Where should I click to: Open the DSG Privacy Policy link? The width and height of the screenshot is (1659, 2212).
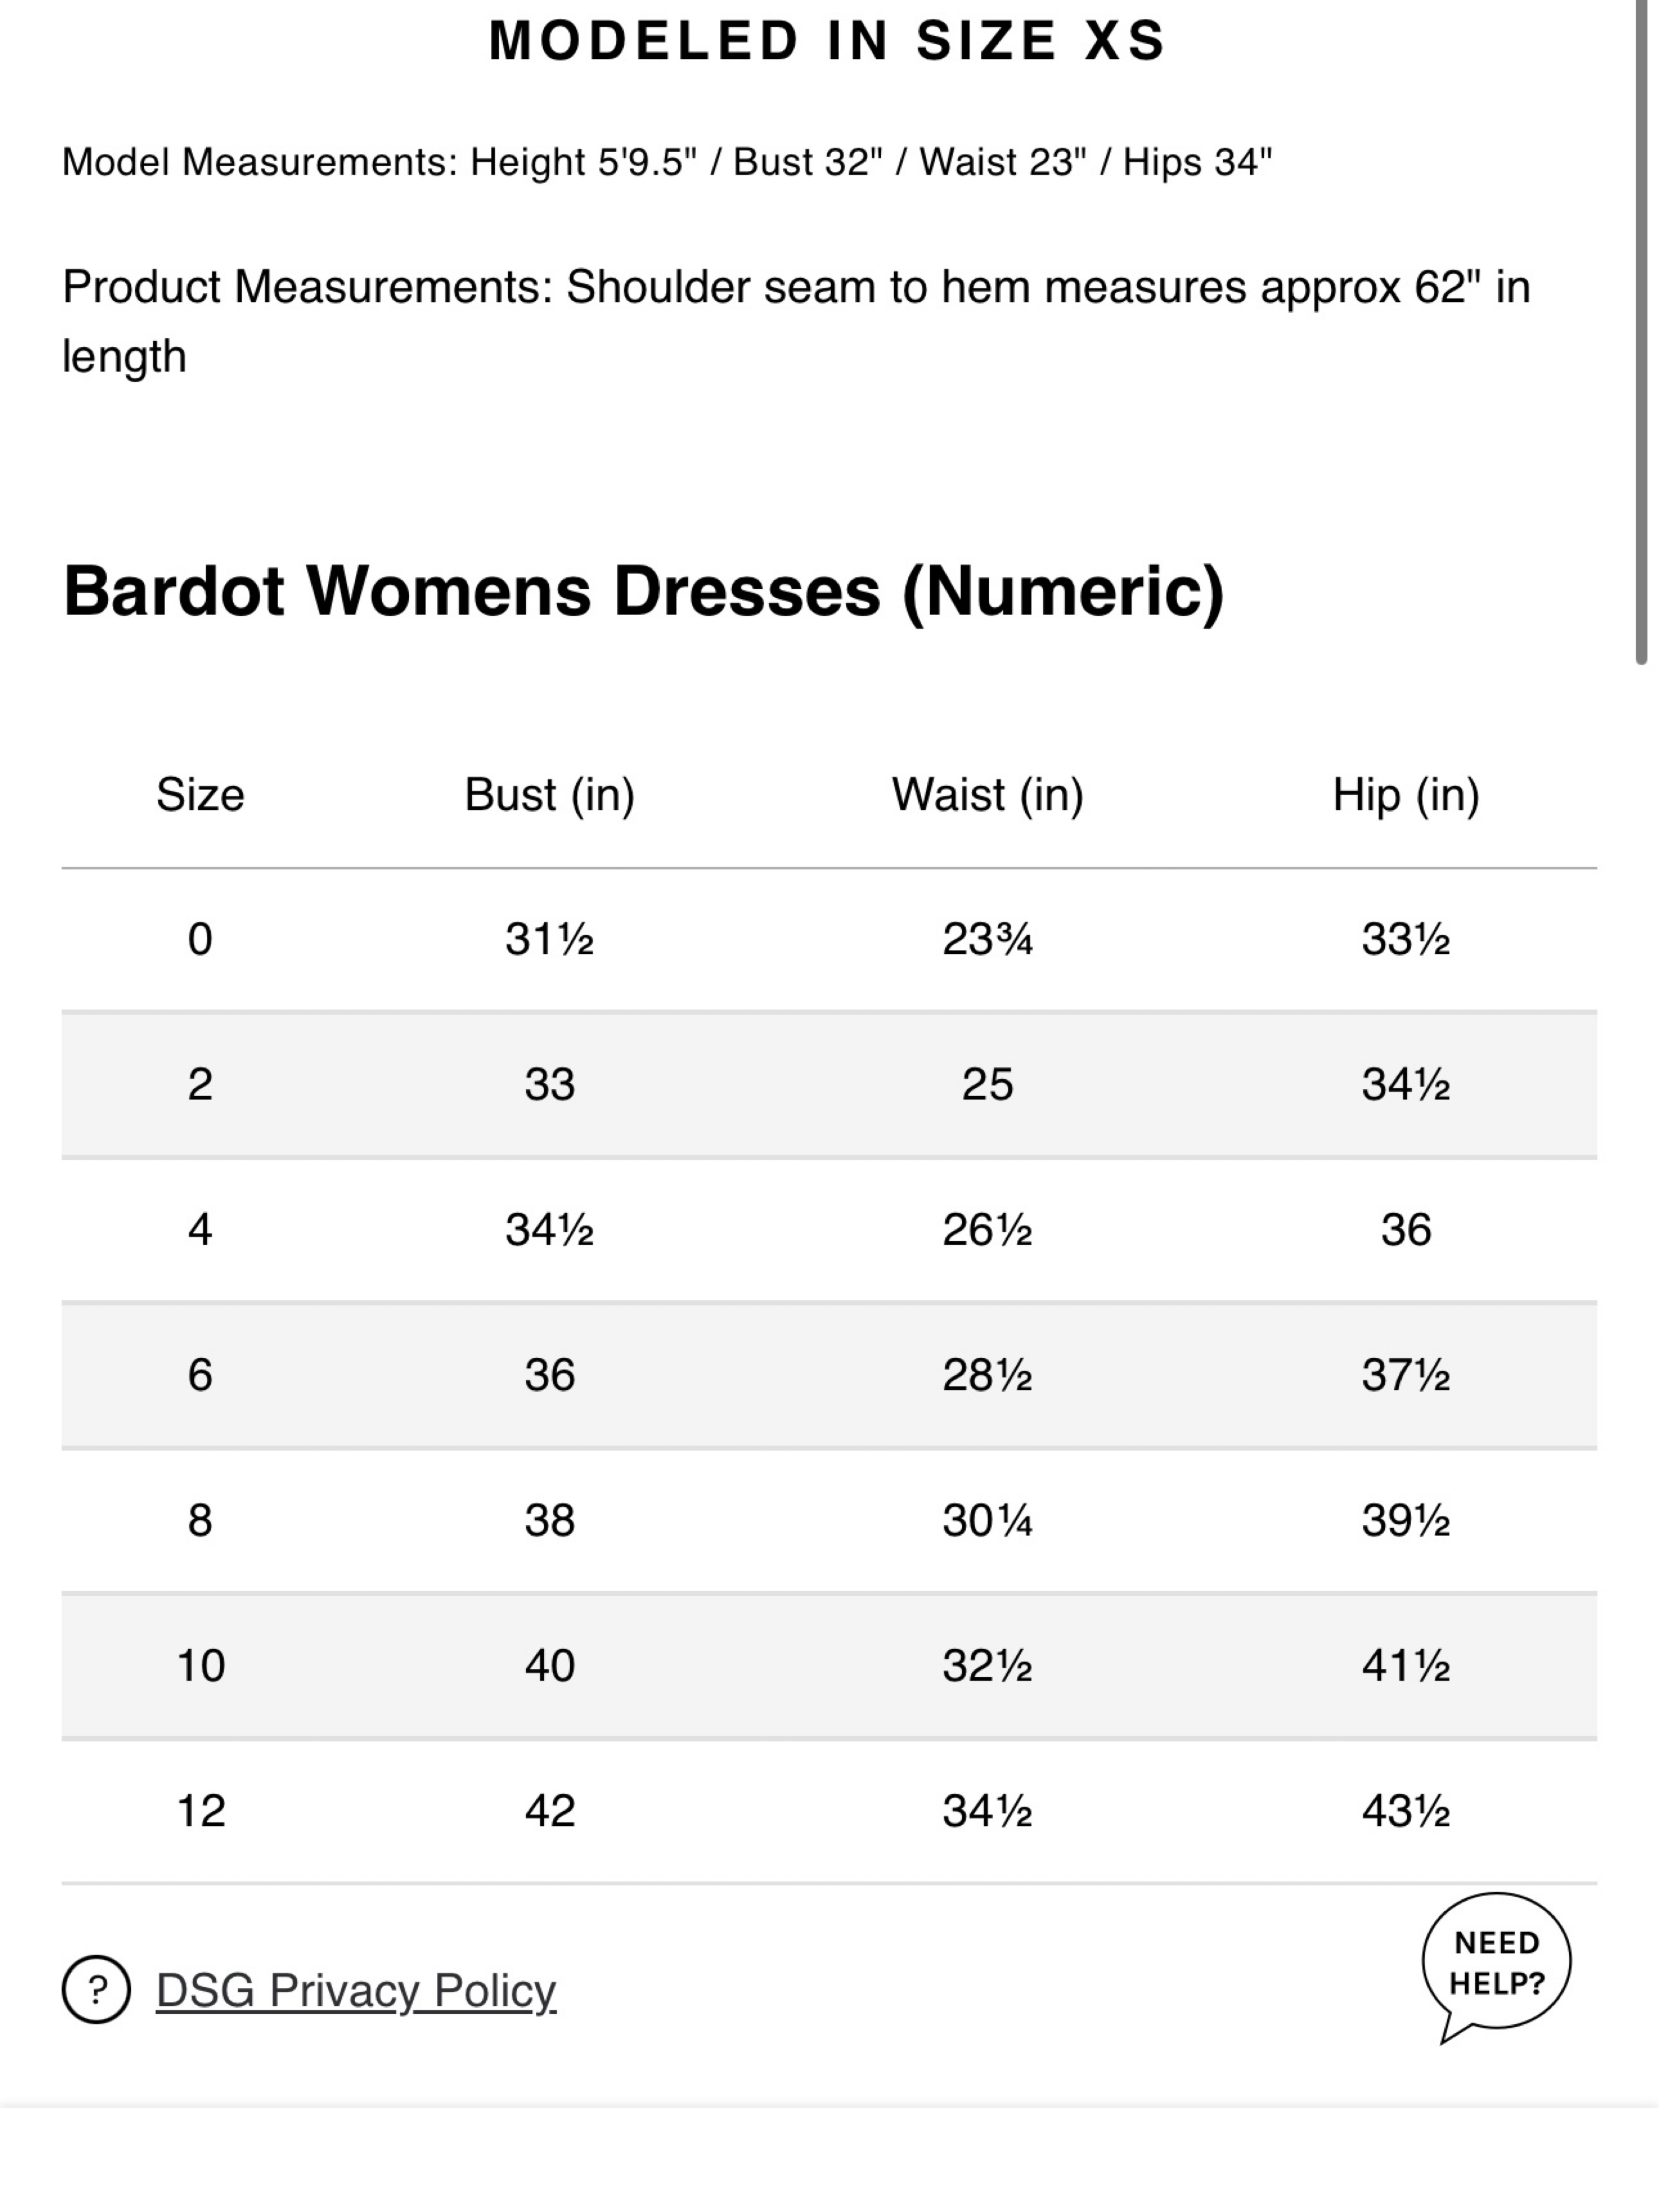click(356, 1991)
